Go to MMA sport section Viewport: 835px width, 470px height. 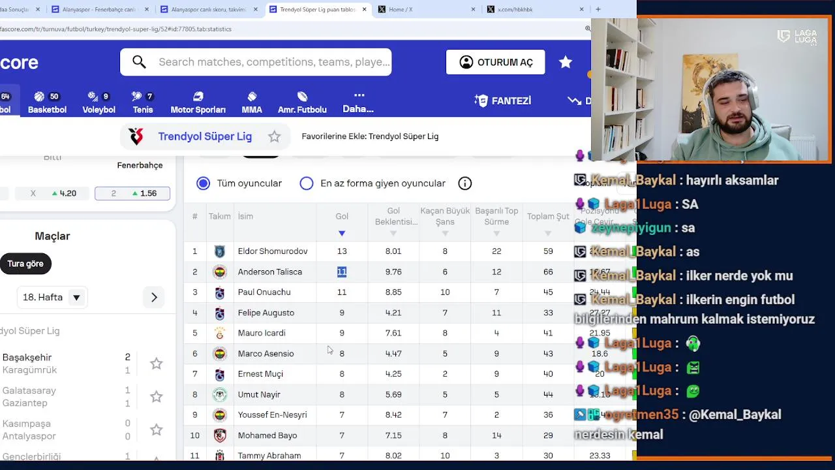[252, 102]
